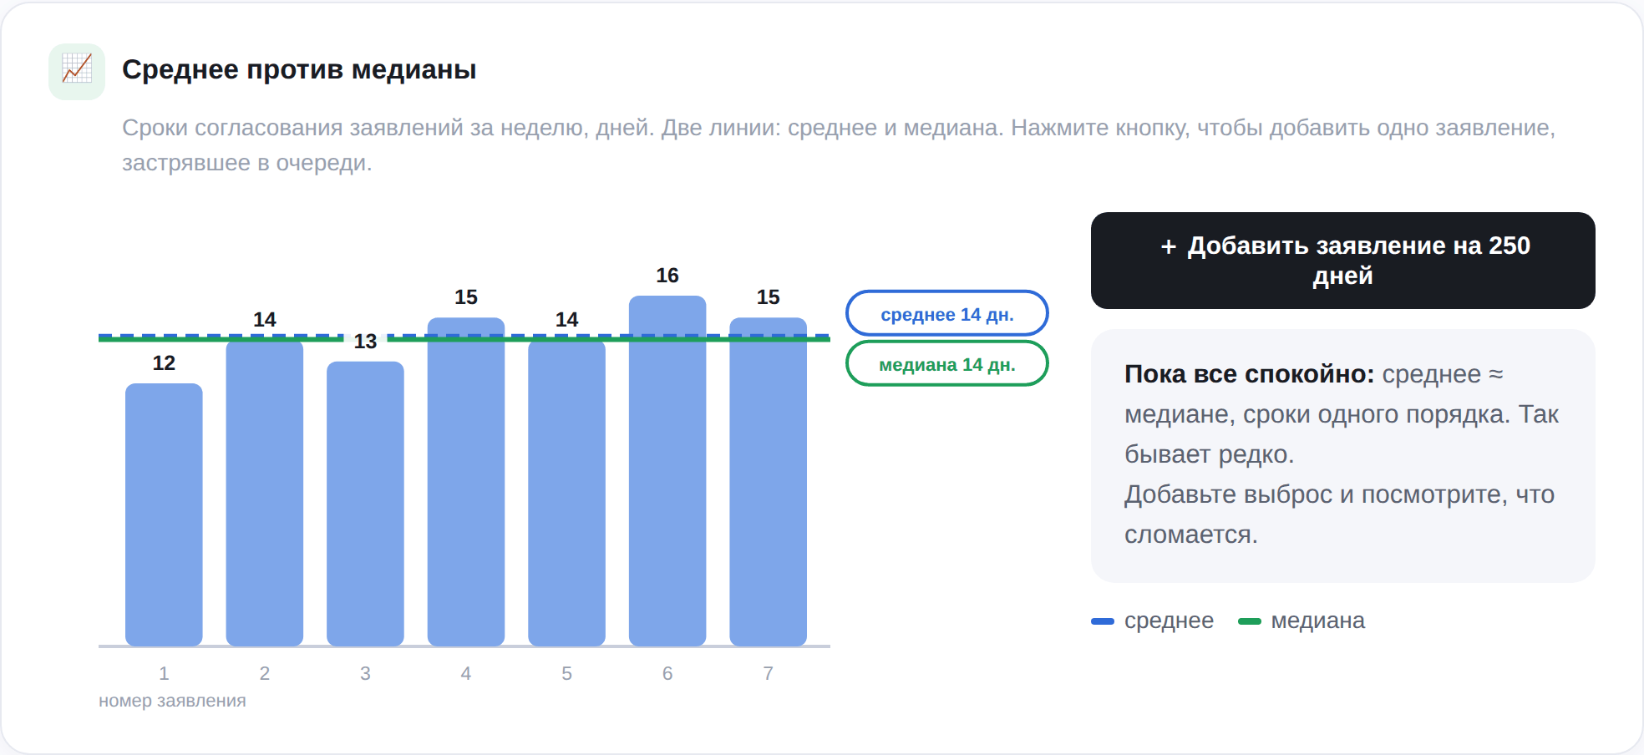This screenshot has height=755, width=1644.
Task: Click the value label 12 above bar 1
Action: pos(164,363)
